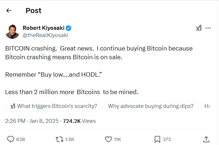219x145 pixels.
Task: Click the blue verified badge
Action: pyautogui.click(x=69, y=28)
